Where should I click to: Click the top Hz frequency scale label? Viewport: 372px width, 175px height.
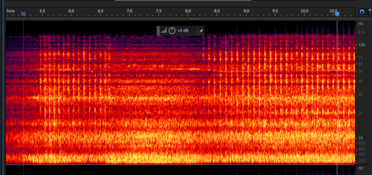pos(361,24)
